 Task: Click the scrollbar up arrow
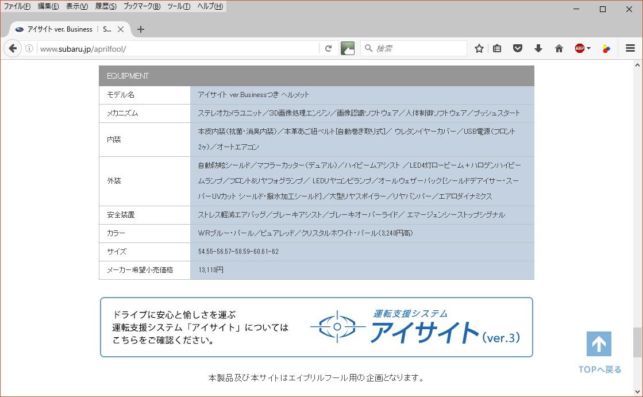coord(637,65)
